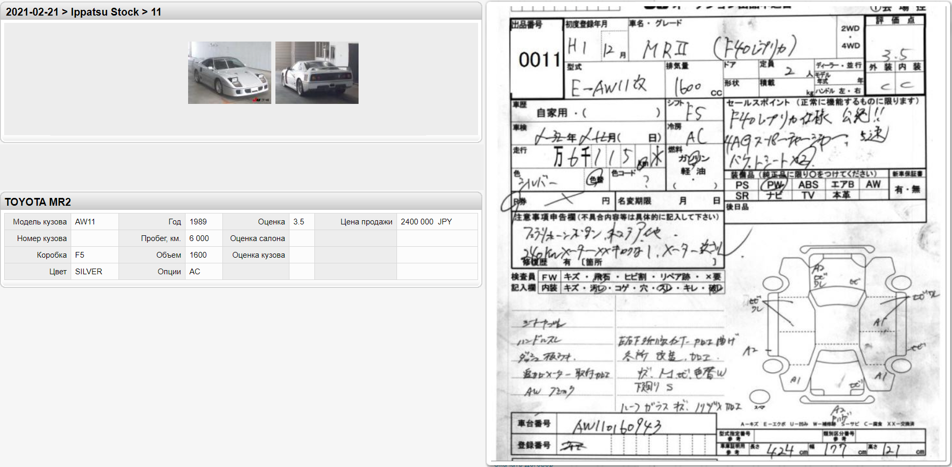The height and width of the screenshot is (467, 952).
Task: Select the grade value '3.5'
Action: [x=299, y=222]
